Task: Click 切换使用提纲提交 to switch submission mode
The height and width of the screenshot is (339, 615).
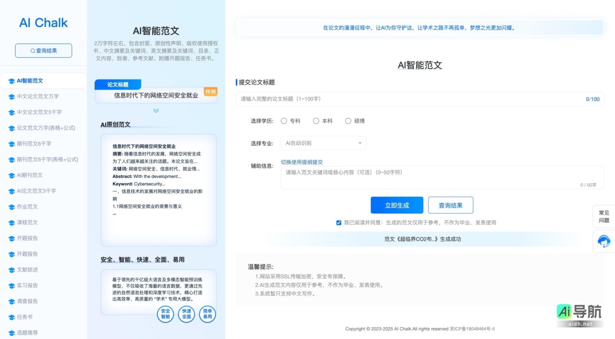Action: click(302, 162)
